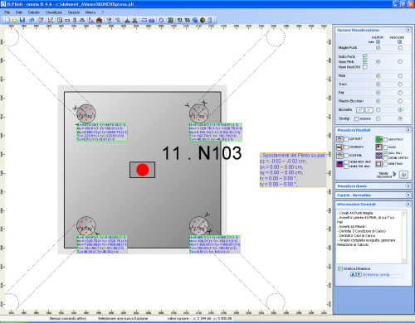Click the Tabella riassuntiva download button
Viewport: 415px width, 323px height.
click(403, 174)
